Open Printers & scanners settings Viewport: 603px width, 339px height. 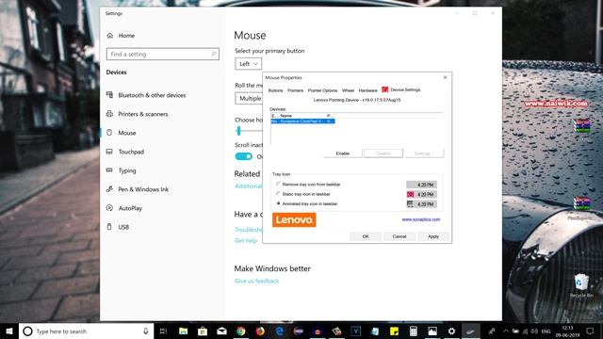click(138, 114)
